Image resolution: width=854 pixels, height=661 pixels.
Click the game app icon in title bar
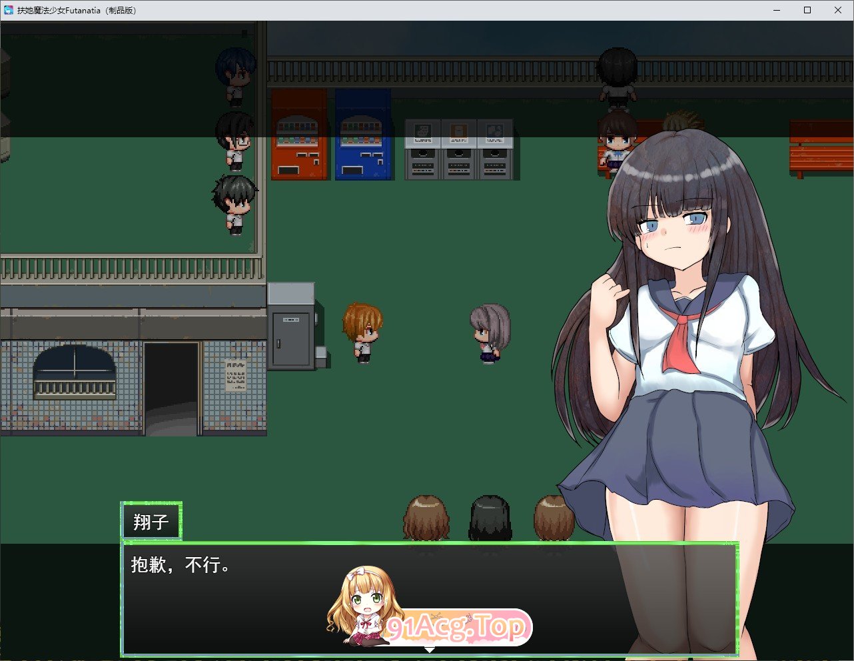tap(9, 10)
